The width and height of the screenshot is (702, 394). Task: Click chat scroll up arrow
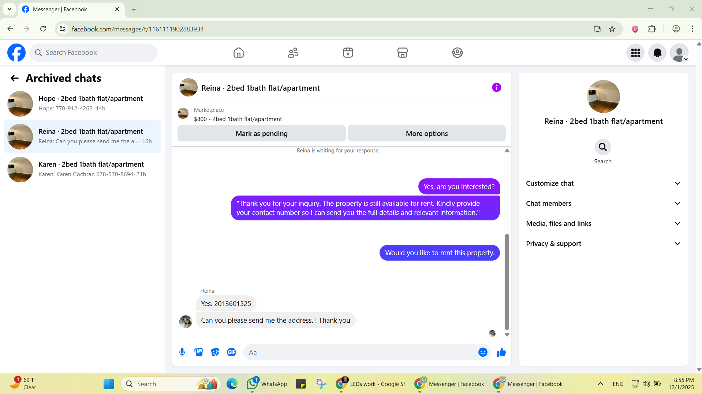(x=507, y=151)
